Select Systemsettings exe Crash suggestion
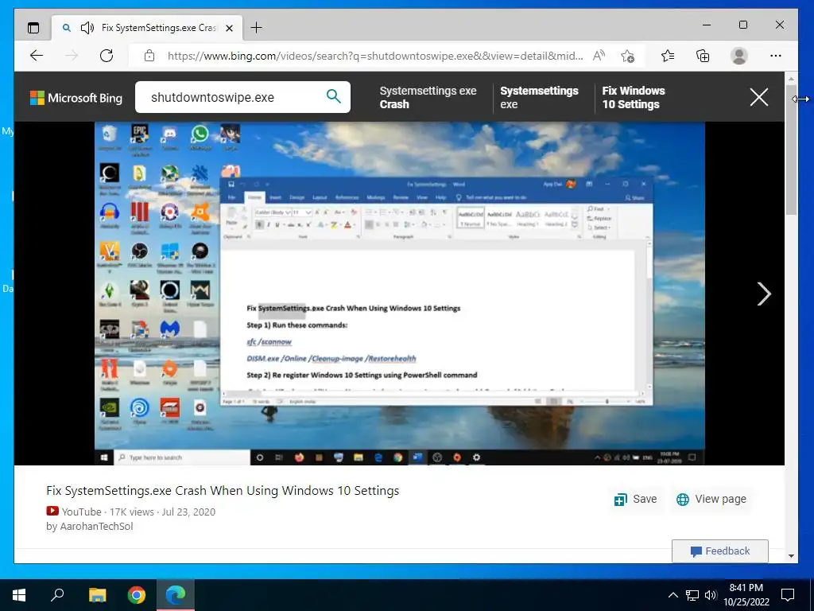This screenshot has width=814, height=611. click(428, 97)
